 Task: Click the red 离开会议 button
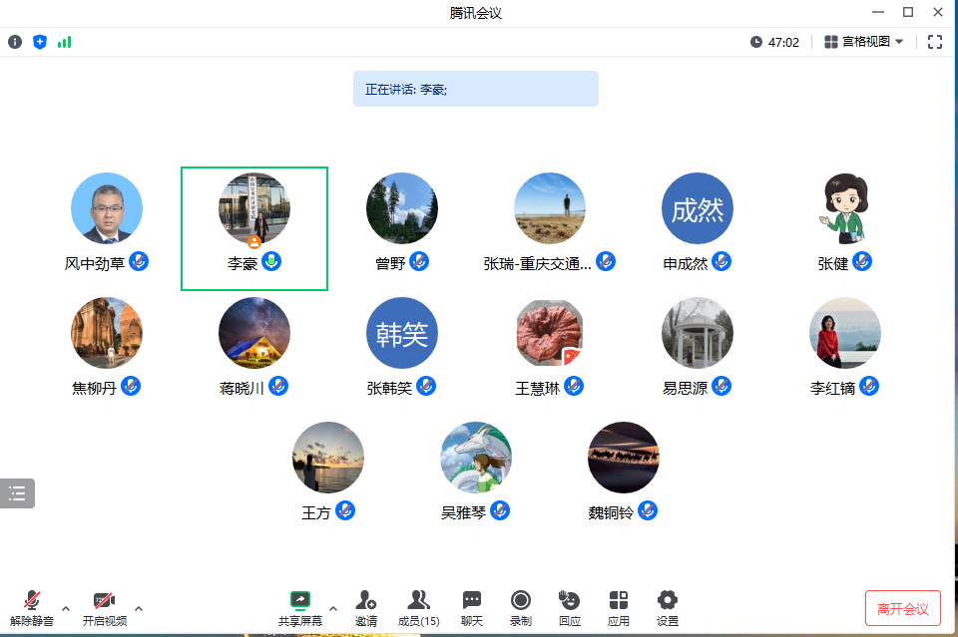pyautogui.click(x=902, y=608)
